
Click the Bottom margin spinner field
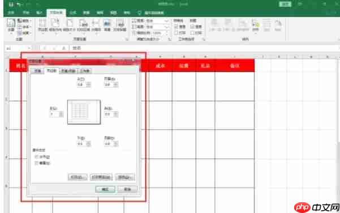[84, 144]
